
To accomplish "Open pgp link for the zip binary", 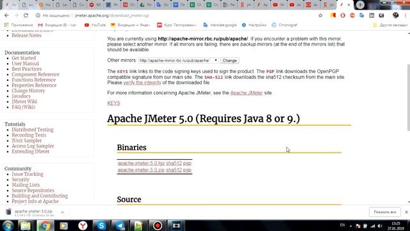I will 187,170.
